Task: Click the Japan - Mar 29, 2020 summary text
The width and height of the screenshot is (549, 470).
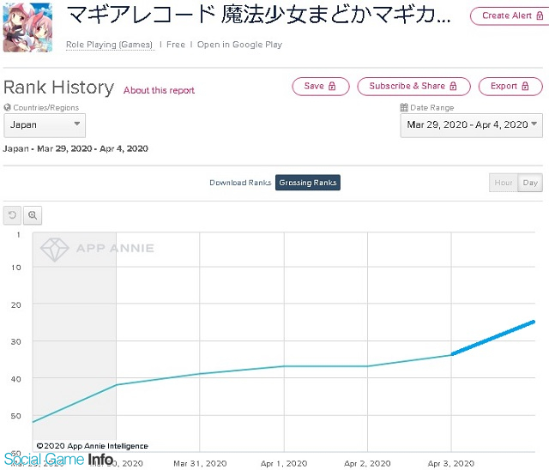Action: click(75, 148)
